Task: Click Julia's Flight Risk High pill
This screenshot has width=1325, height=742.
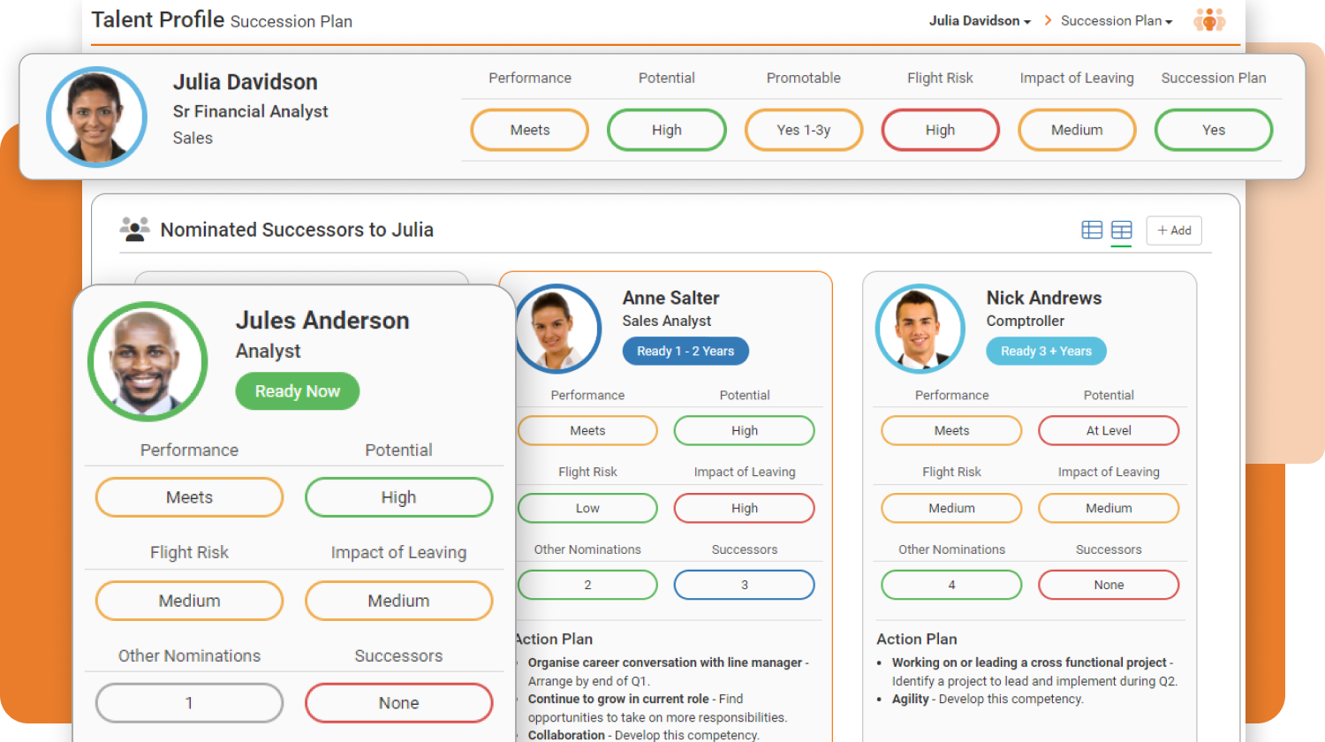Action: point(940,130)
